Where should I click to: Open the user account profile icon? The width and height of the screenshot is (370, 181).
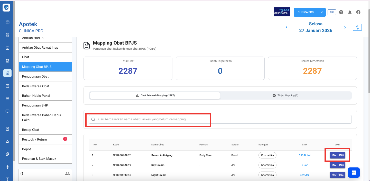pos(358,12)
